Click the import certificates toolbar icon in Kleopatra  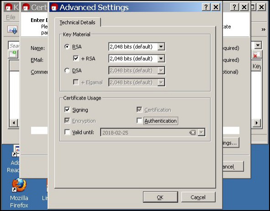pyautogui.click(x=12, y=30)
